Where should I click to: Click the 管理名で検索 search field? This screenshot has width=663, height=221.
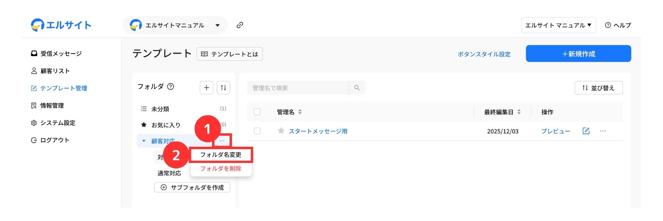pos(298,88)
